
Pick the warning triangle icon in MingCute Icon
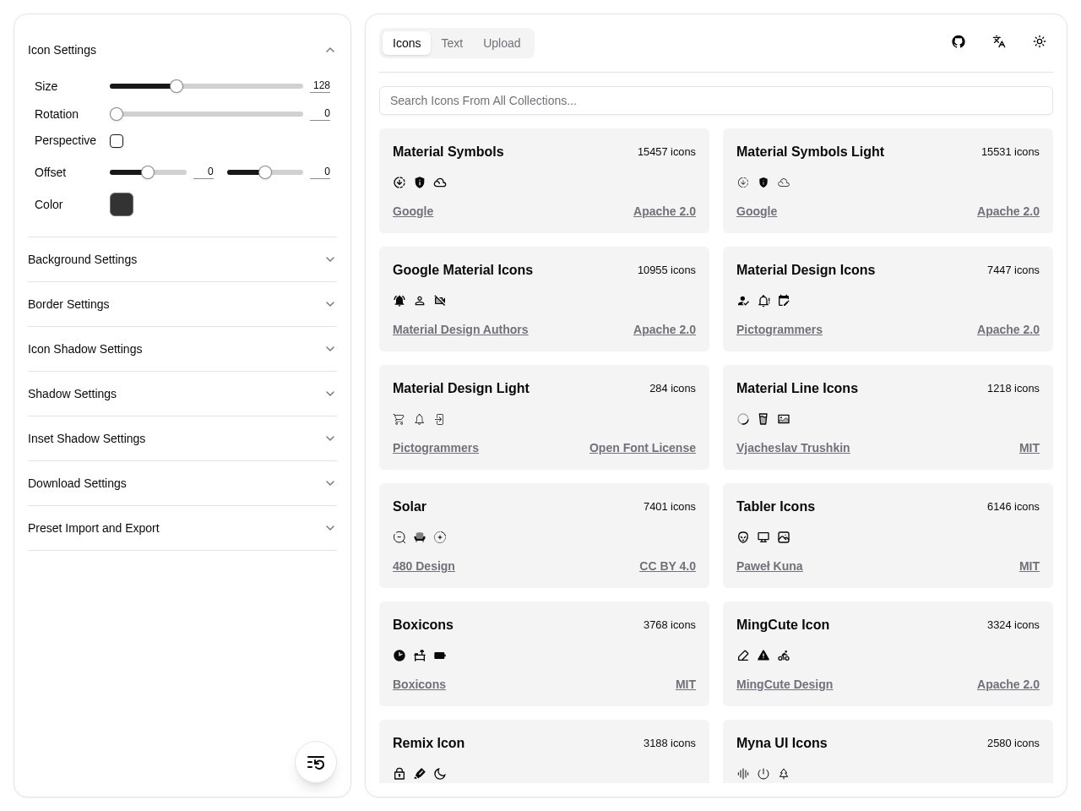[763, 656]
